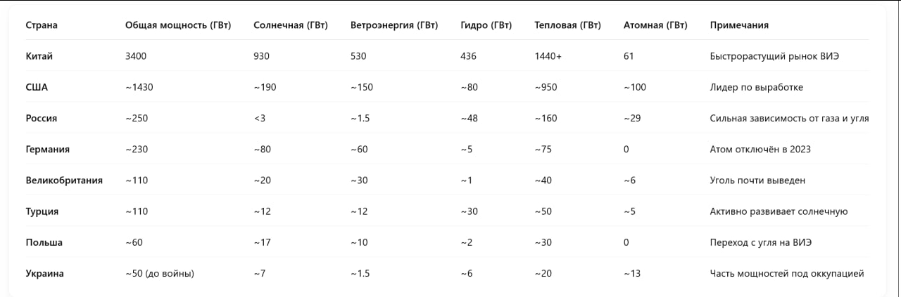
Task: Click the 'Германия' country cell
Action: click(x=48, y=150)
